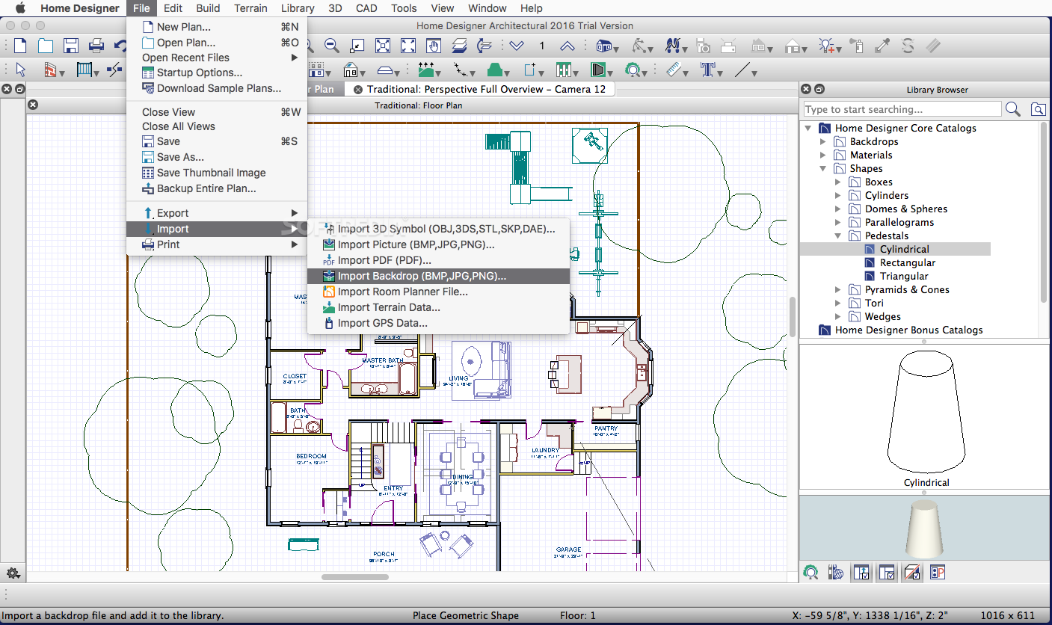This screenshot has height=625, width=1052.
Task: Click the green terrain perimeter tool icon
Action: click(x=426, y=70)
